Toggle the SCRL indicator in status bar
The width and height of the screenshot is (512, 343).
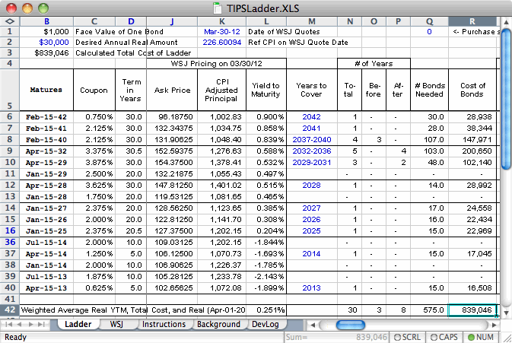coord(409,336)
